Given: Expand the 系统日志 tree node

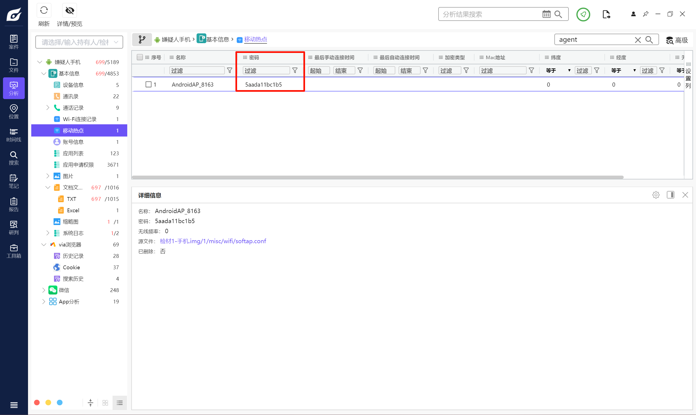Looking at the screenshot, I should tap(48, 233).
